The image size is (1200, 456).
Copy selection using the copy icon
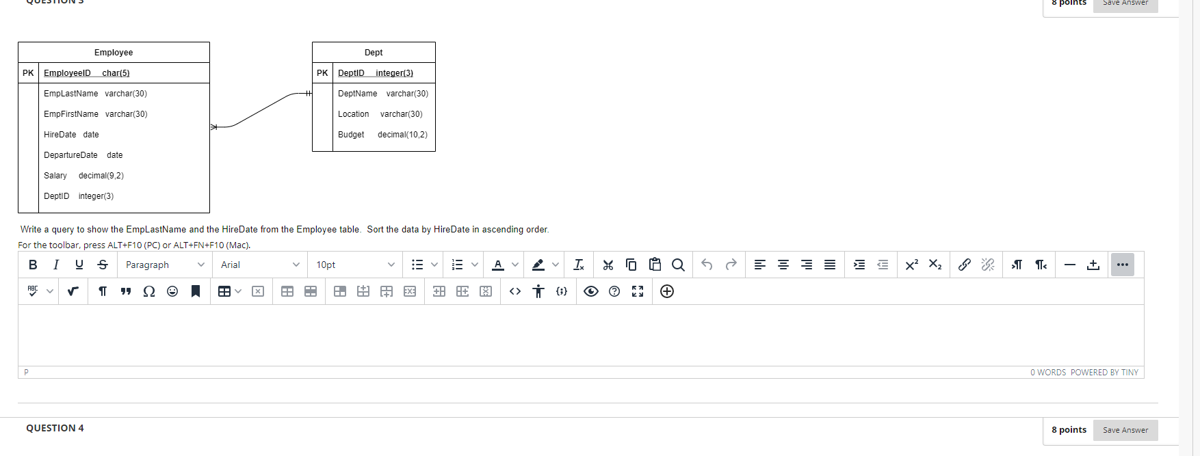[631, 265]
